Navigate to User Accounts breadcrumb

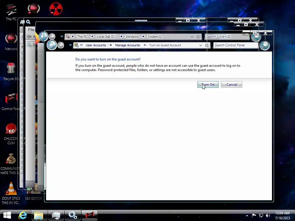[96, 45]
